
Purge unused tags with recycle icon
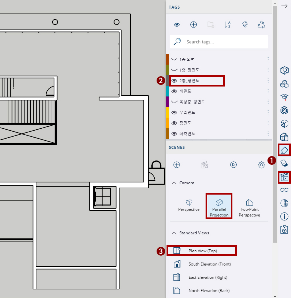(262, 25)
